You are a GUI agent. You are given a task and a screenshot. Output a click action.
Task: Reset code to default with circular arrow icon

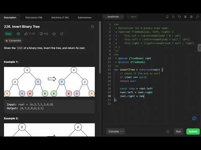(x=179, y=17)
